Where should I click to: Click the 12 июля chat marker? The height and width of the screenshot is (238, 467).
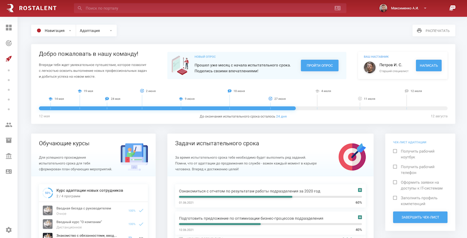(407, 91)
